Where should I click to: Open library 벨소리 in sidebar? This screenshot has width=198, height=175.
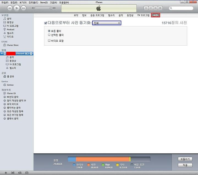pyautogui.click(x=10, y=33)
